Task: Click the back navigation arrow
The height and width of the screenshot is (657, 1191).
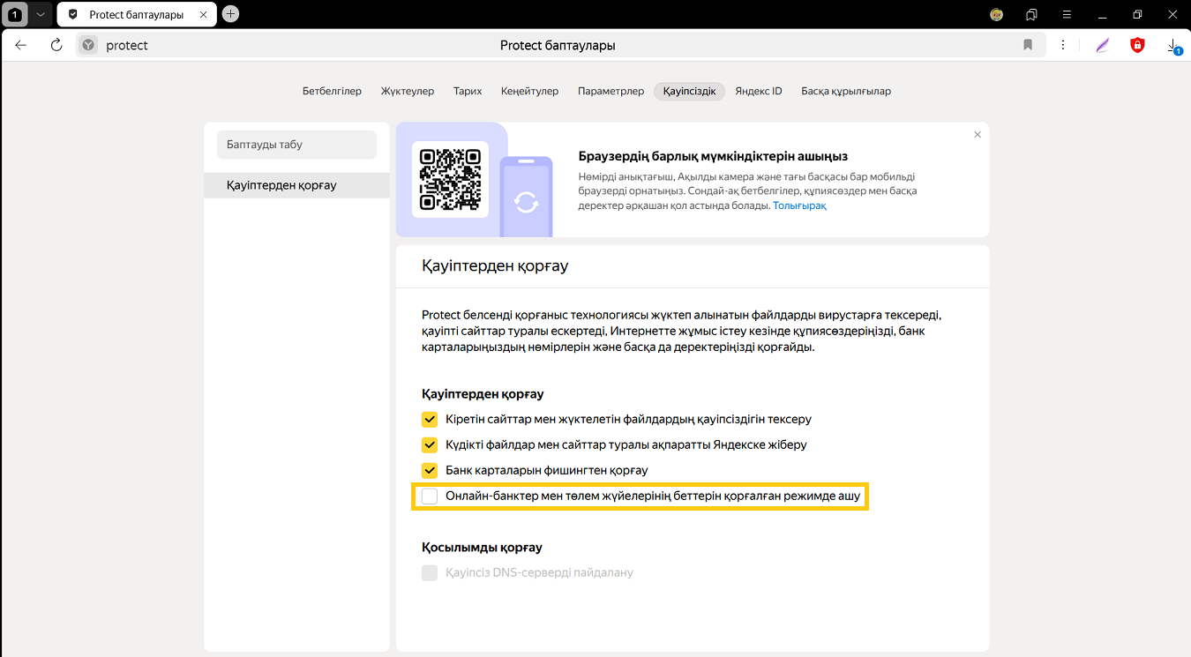Action: tap(21, 45)
